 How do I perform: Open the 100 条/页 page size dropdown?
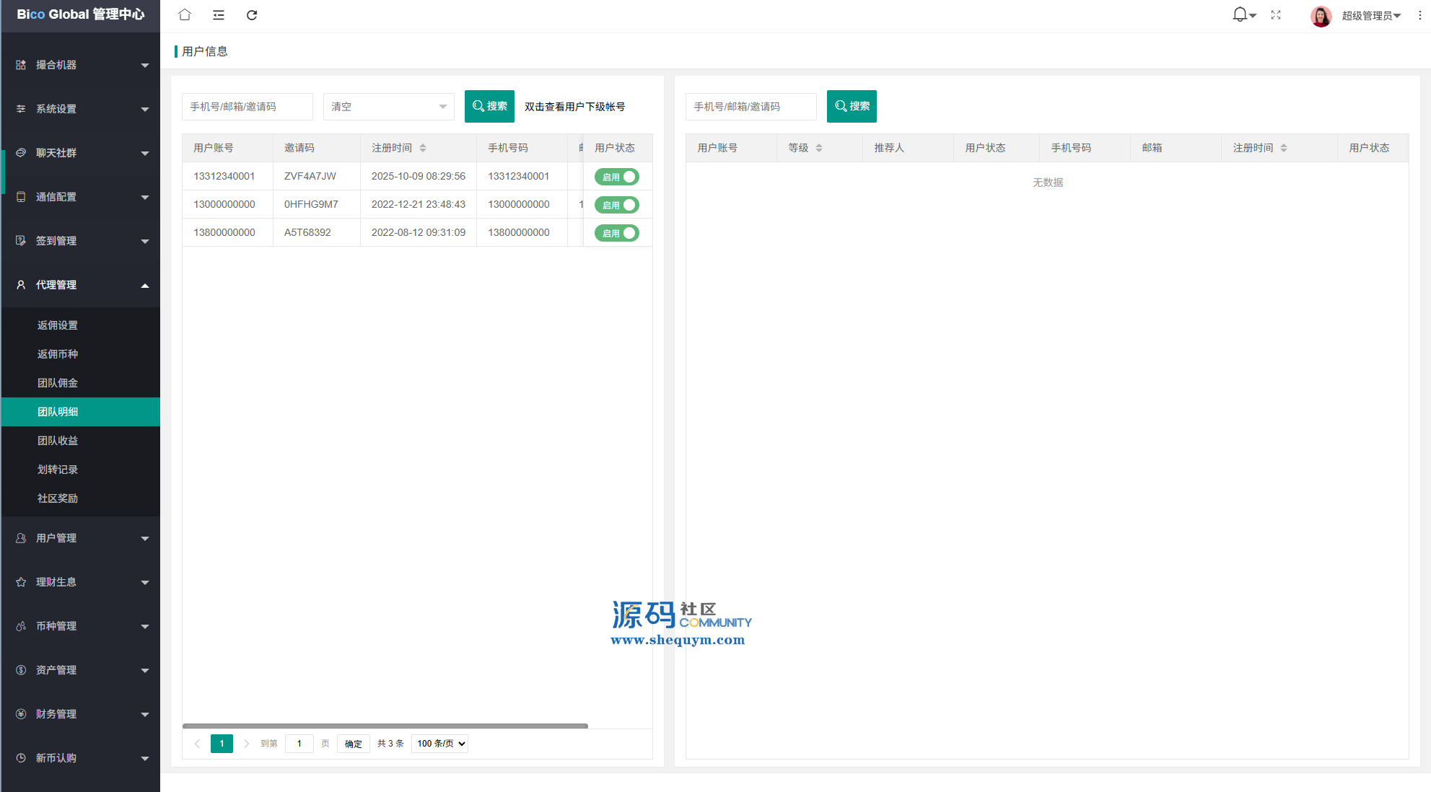pyautogui.click(x=439, y=744)
